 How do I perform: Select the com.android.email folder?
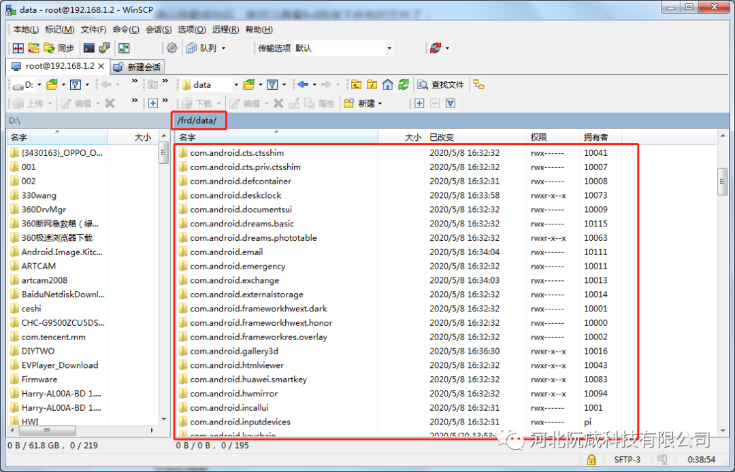(x=226, y=252)
